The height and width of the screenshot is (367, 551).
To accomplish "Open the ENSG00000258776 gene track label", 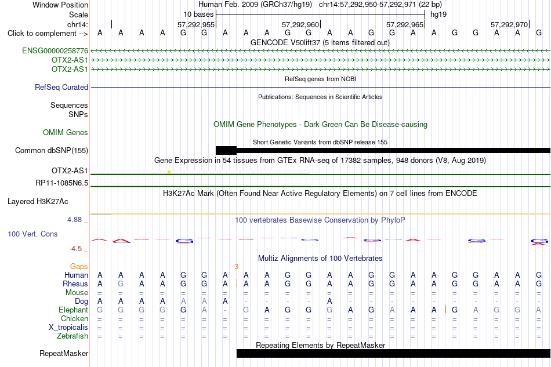I will point(55,51).
